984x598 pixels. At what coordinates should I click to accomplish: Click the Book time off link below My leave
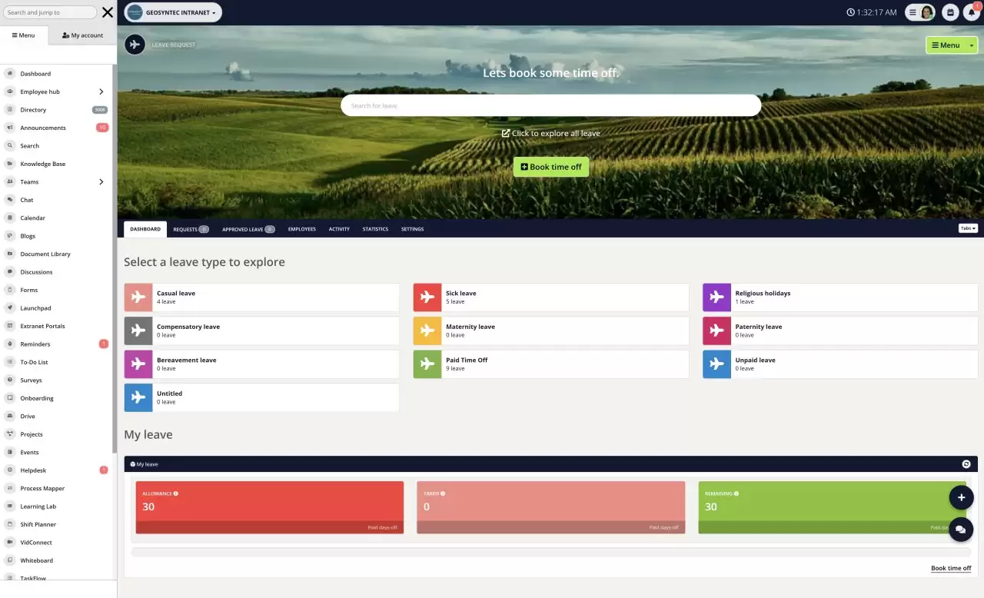(x=950, y=567)
